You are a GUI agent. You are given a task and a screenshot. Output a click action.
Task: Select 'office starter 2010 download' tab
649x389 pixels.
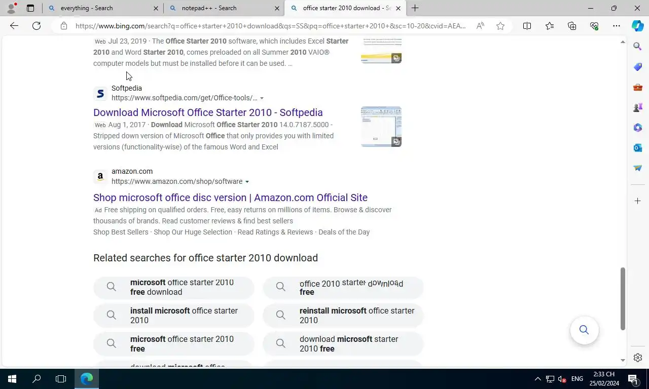coord(345,8)
